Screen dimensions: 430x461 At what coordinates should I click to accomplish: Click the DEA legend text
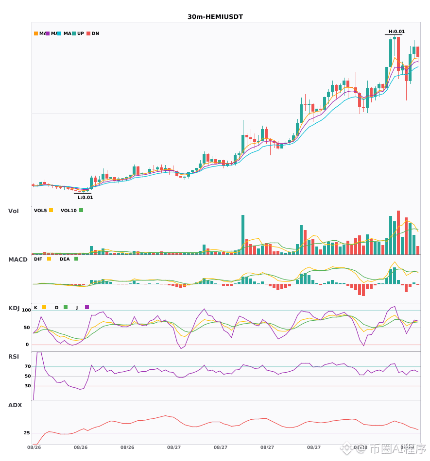(x=65, y=259)
